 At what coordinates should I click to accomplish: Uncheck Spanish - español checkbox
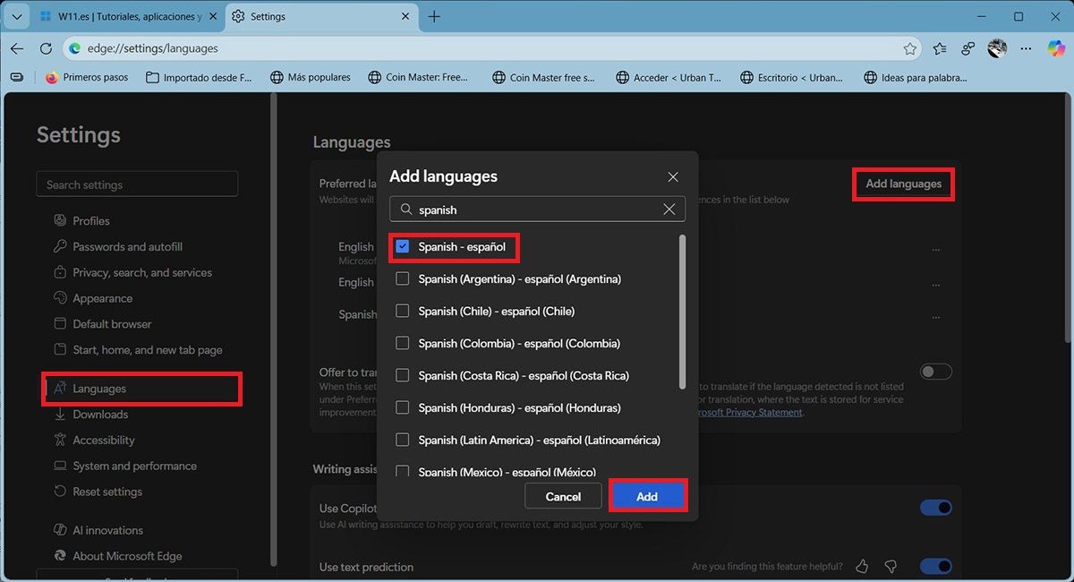pyautogui.click(x=403, y=246)
